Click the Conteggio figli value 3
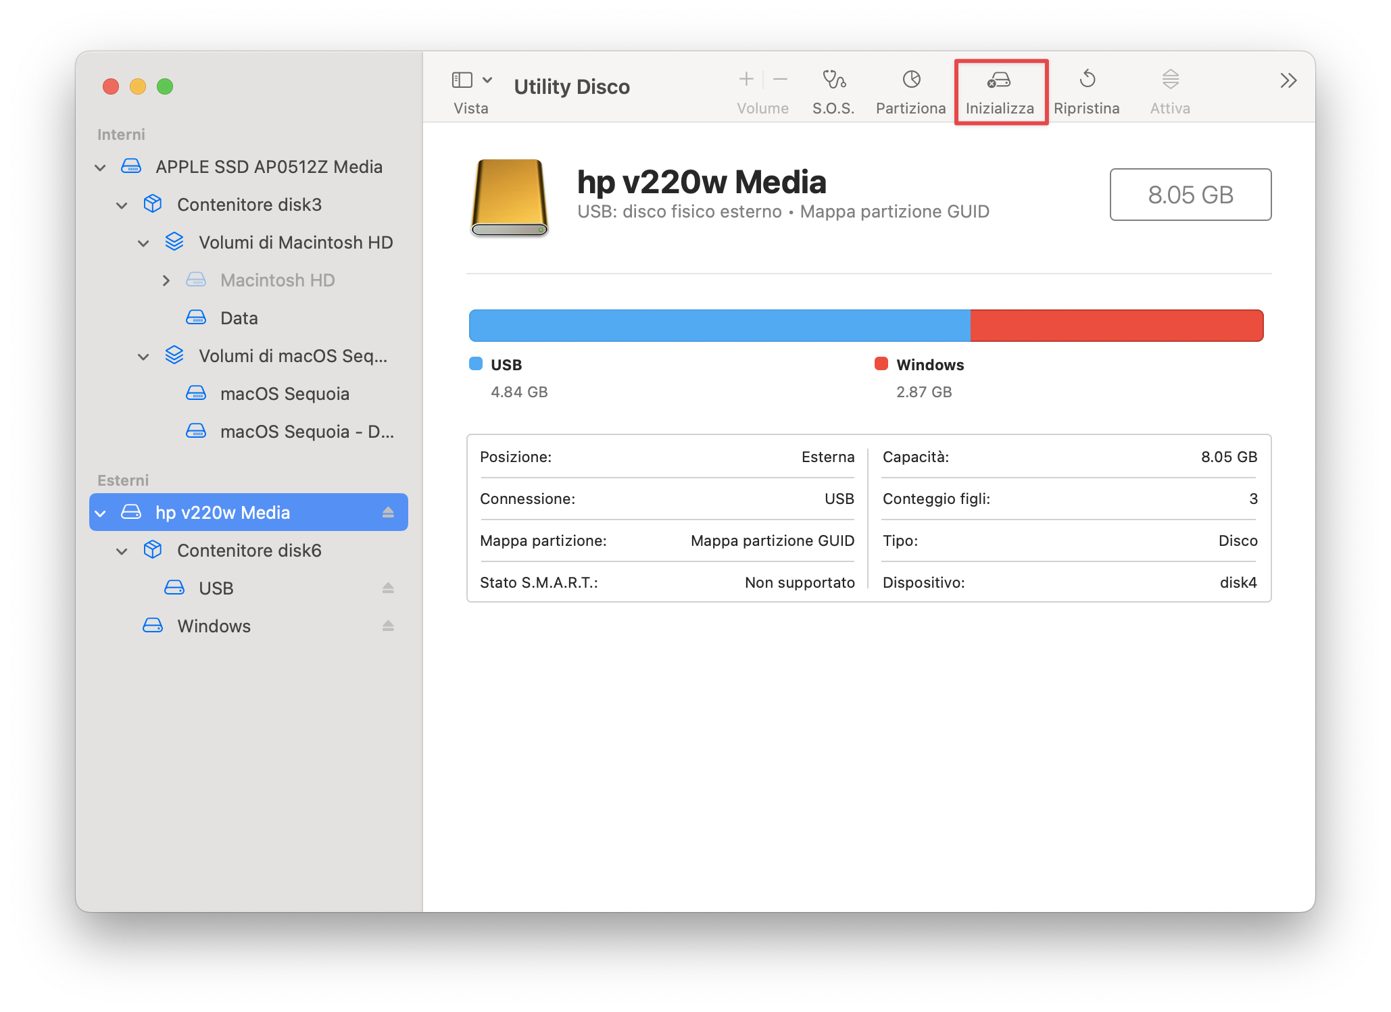Image resolution: width=1391 pixels, height=1012 pixels. point(1253,499)
